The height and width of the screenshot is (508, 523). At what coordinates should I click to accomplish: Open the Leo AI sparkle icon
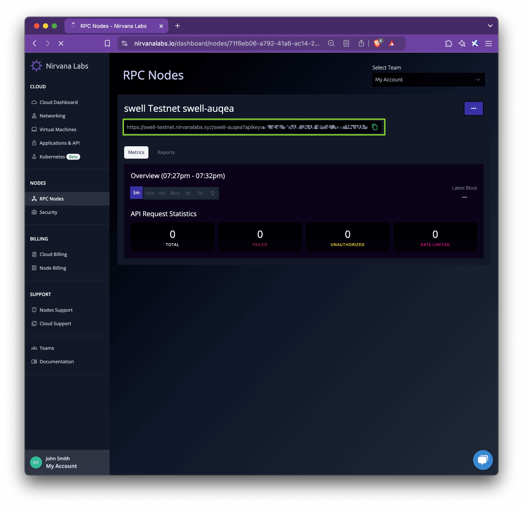[x=462, y=43]
